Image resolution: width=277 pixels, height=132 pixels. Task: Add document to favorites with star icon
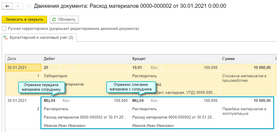[29, 6]
